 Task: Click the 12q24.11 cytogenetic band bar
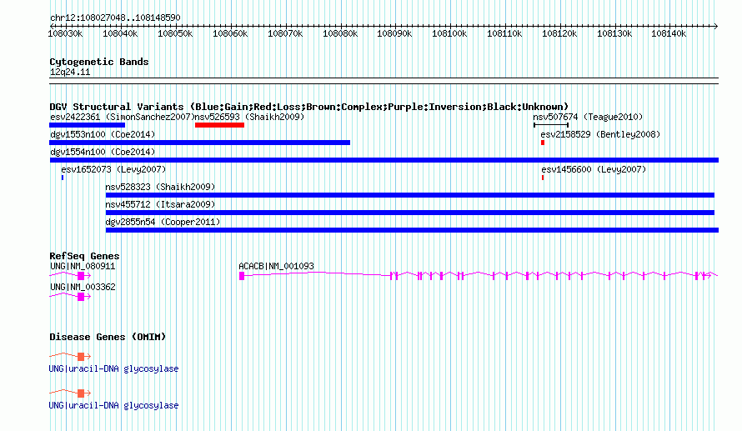384,81
